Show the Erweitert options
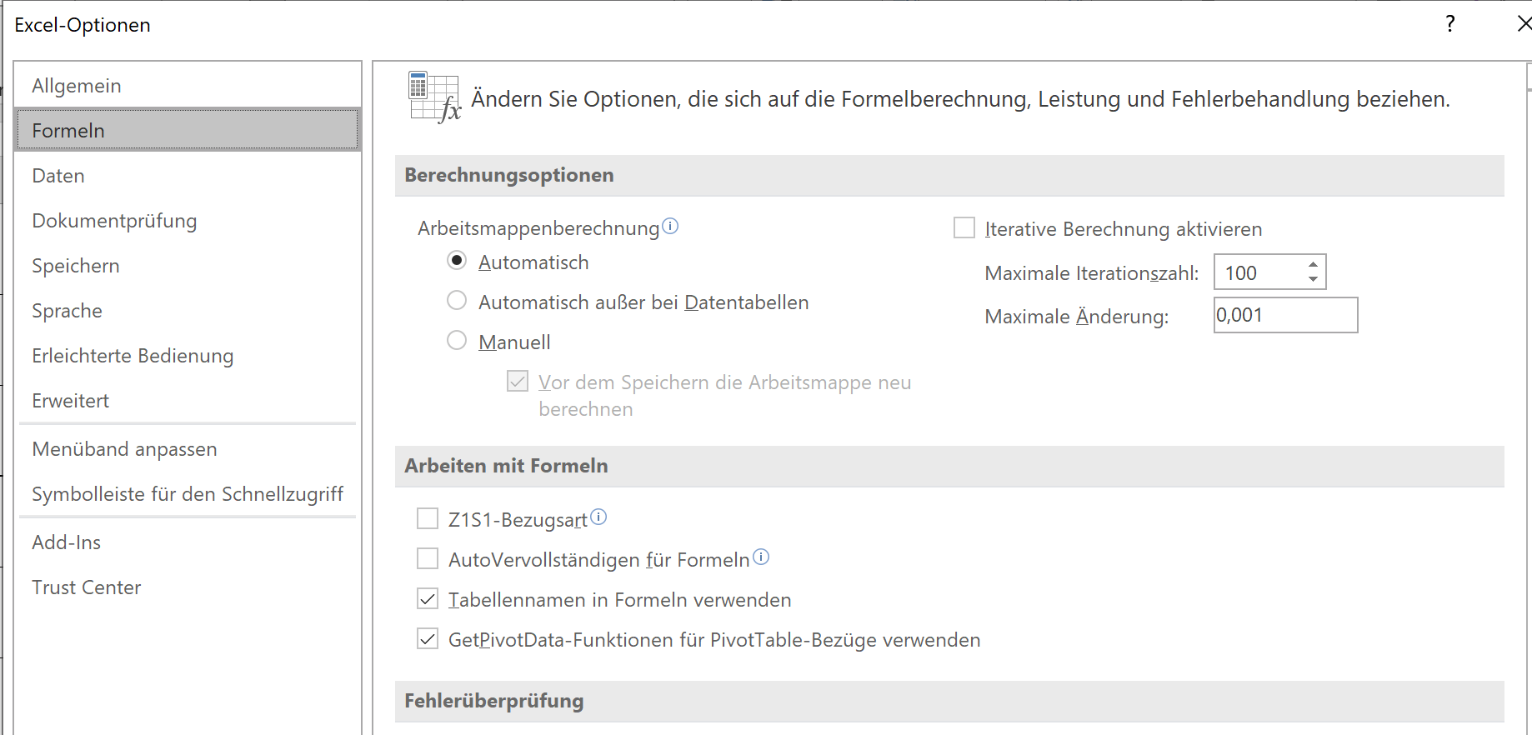Screen dimensions: 1532x735 (188, 401)
